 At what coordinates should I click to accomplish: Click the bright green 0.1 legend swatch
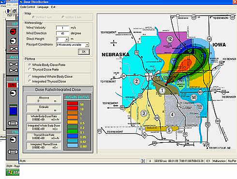point(73,131)
